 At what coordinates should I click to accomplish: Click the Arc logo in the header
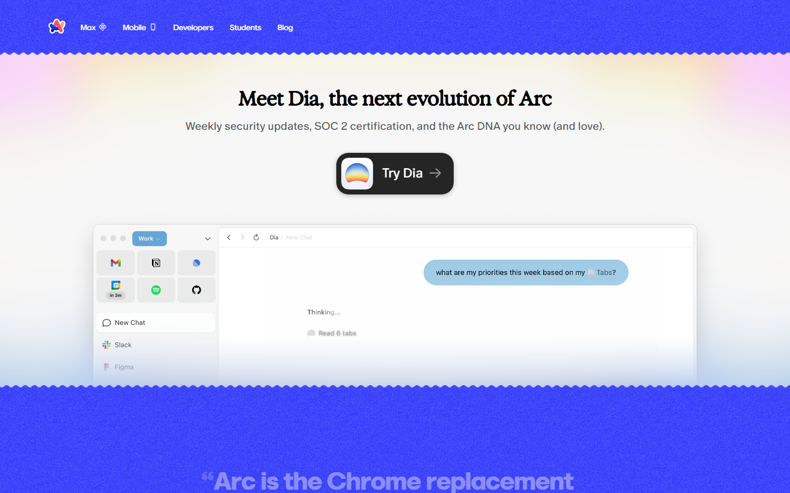tap(57, 26)
